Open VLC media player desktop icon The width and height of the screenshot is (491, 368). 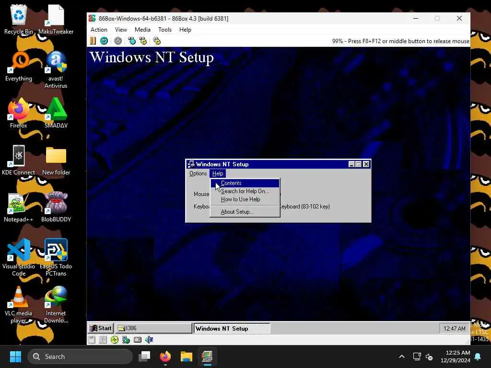(19, 304)
